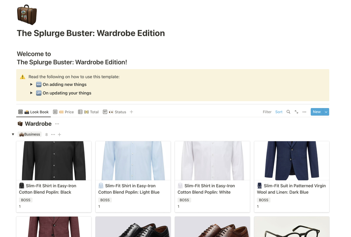Screen dimensions: 351x237
Task: Collapse the Business group triangle
Action: (x=13, y=135)
